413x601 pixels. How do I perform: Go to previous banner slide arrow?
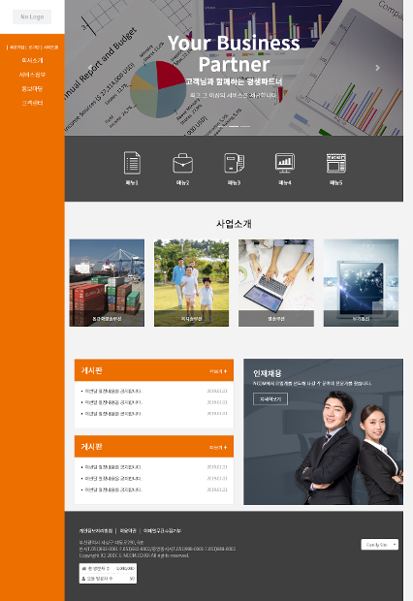click(90, 68)
